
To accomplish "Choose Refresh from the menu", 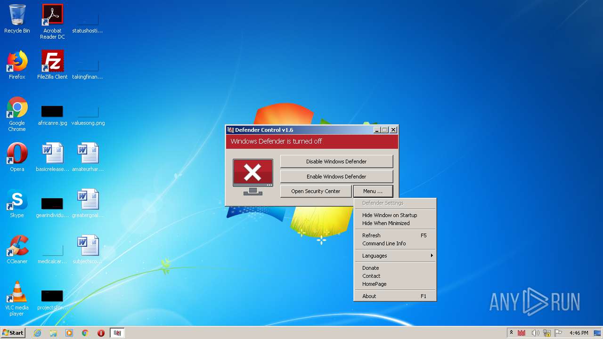I will [x=395, y=235].
